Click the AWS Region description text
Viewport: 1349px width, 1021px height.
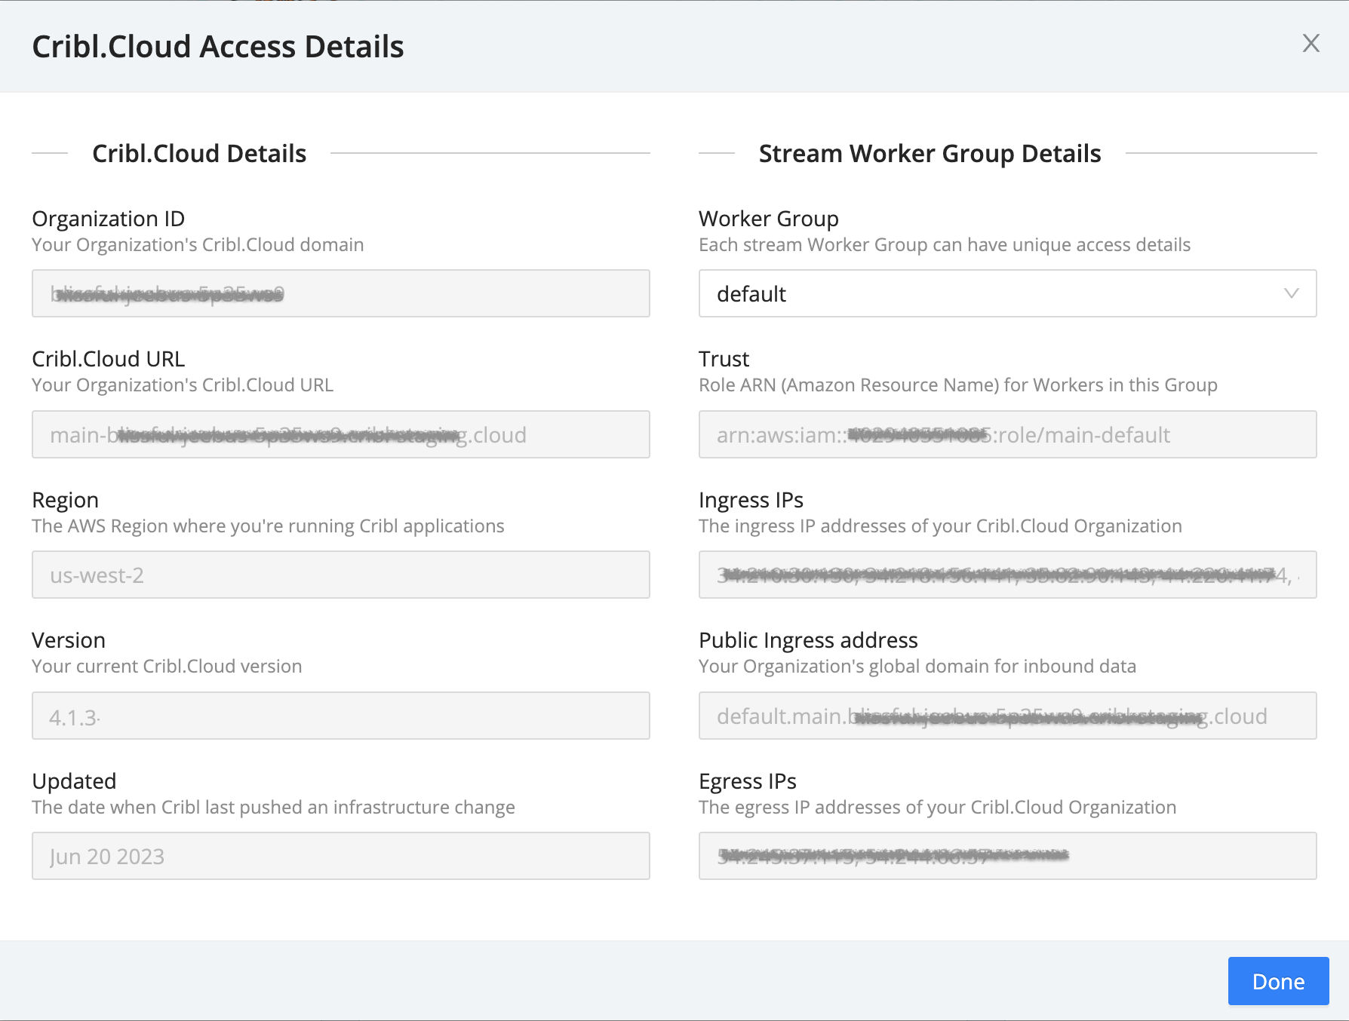click(x=268, y=526)
